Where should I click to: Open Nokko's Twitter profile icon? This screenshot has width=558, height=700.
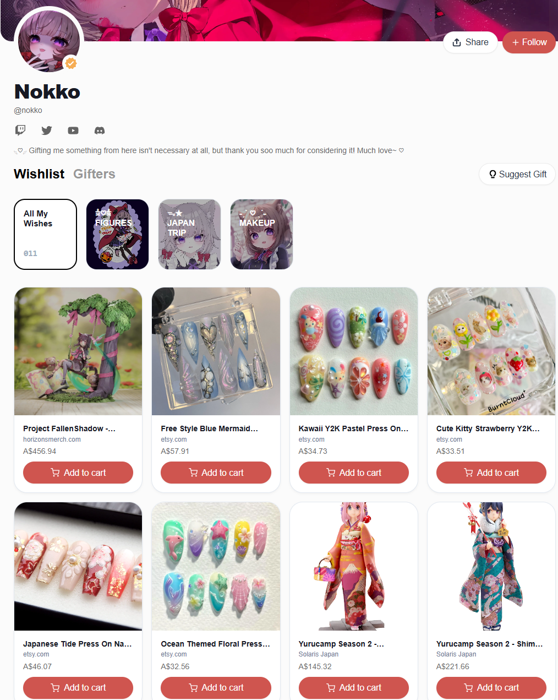(x=47, y=131)
